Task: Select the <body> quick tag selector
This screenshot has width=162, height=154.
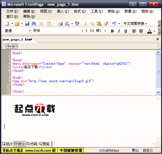Action: (x=12, y=46)
